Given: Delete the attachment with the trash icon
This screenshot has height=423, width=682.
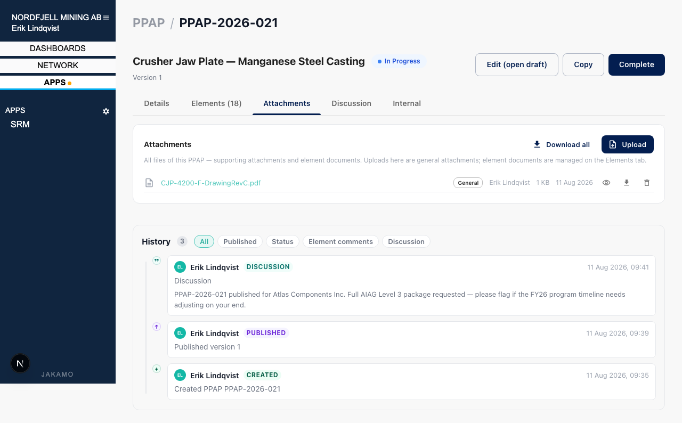Looking at the screenshot, I should tap(647, 183).
